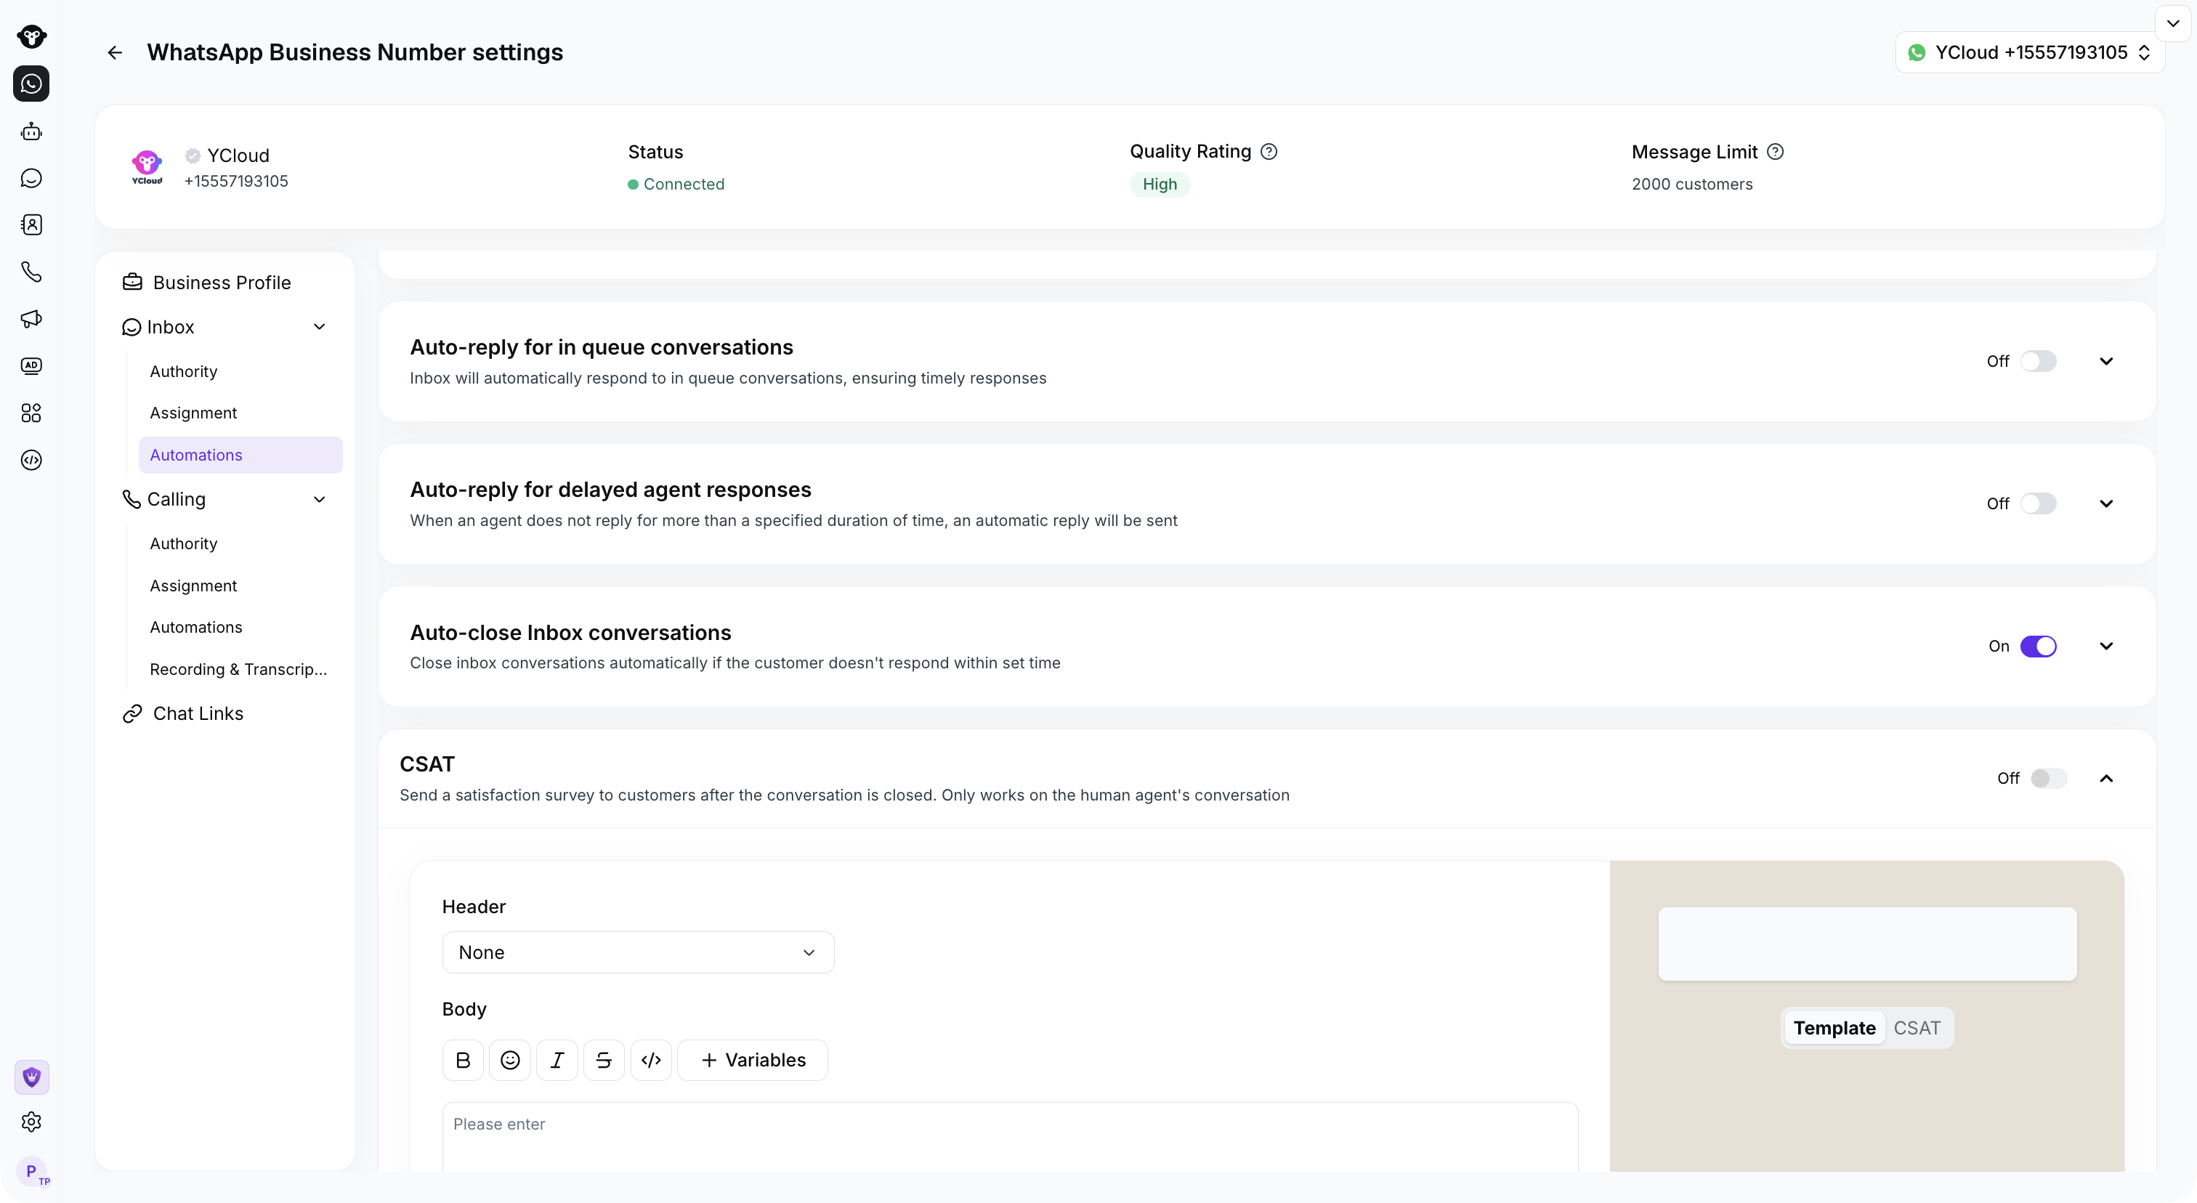Click the Quality Rating help icon
The image size is (2197, 1203).
(1269, 152)
